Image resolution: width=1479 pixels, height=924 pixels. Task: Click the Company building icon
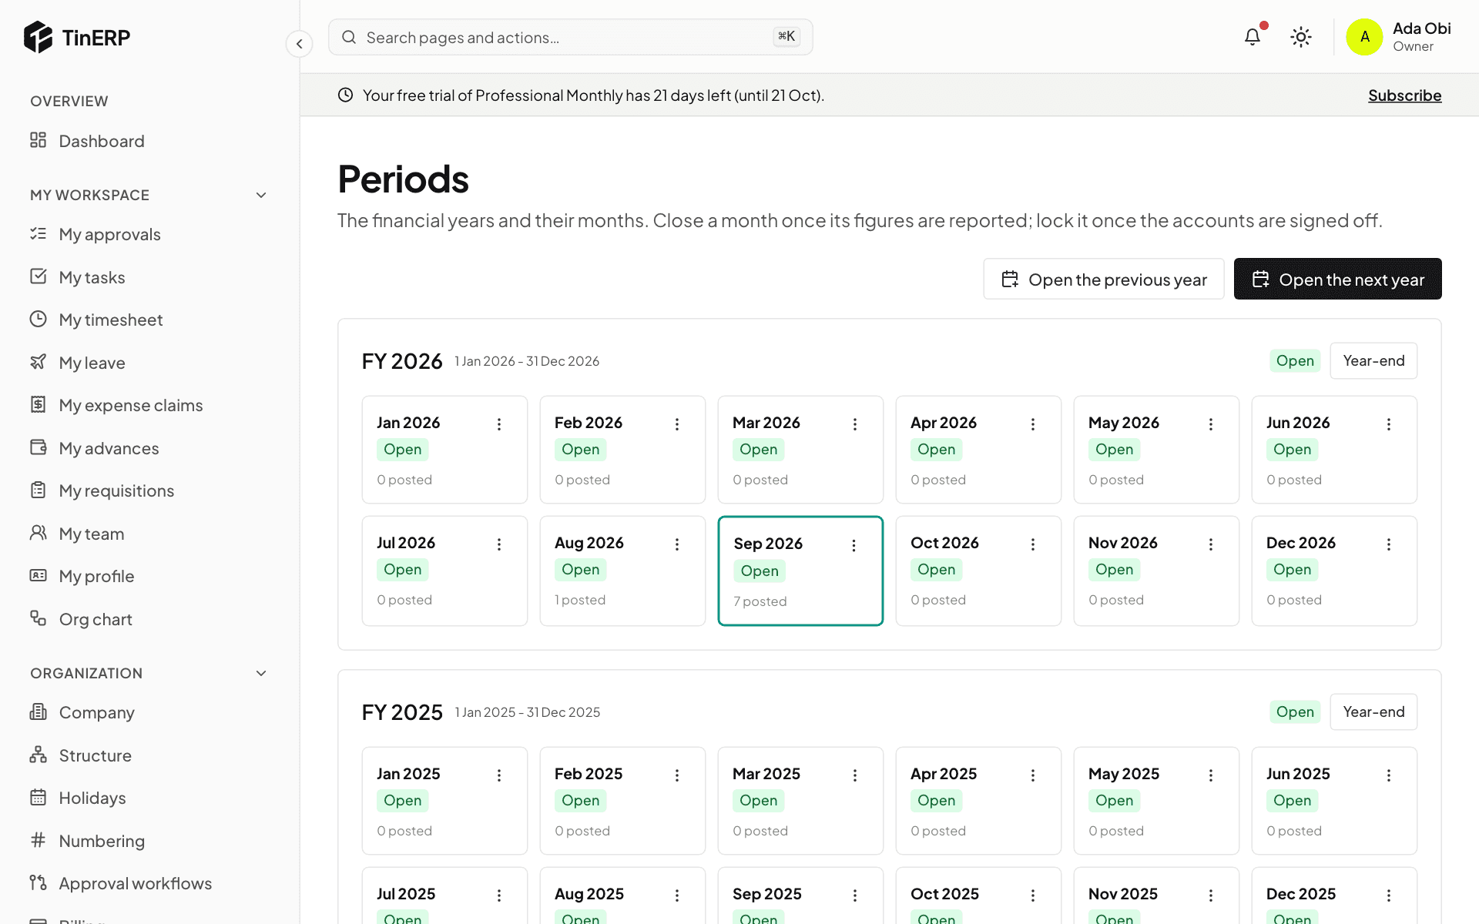coord(38,711)
